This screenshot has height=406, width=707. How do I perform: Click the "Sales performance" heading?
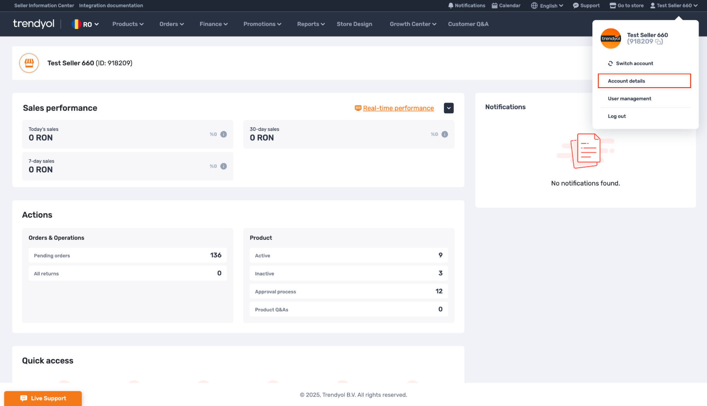click(x=60, y=108)
